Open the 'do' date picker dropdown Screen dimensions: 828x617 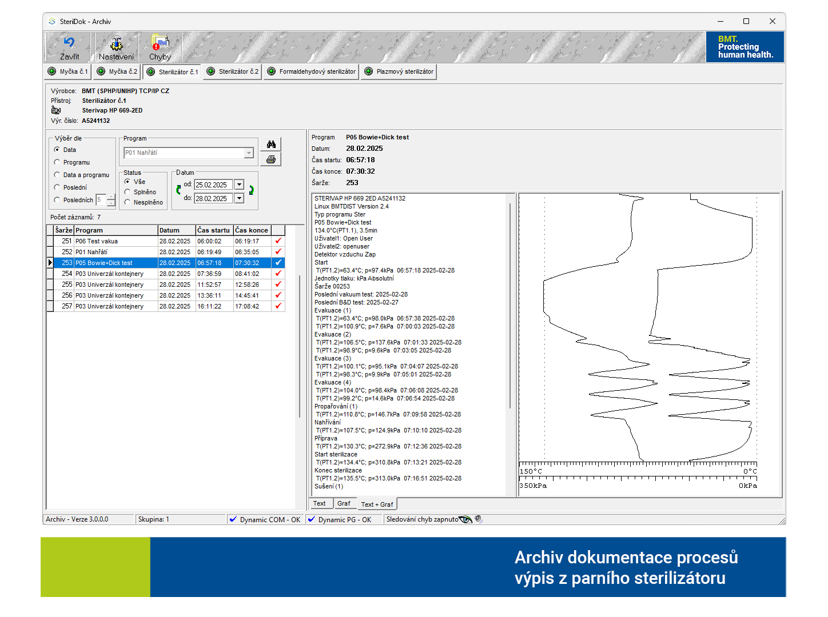pyautogui.click(x=239, y=199)
